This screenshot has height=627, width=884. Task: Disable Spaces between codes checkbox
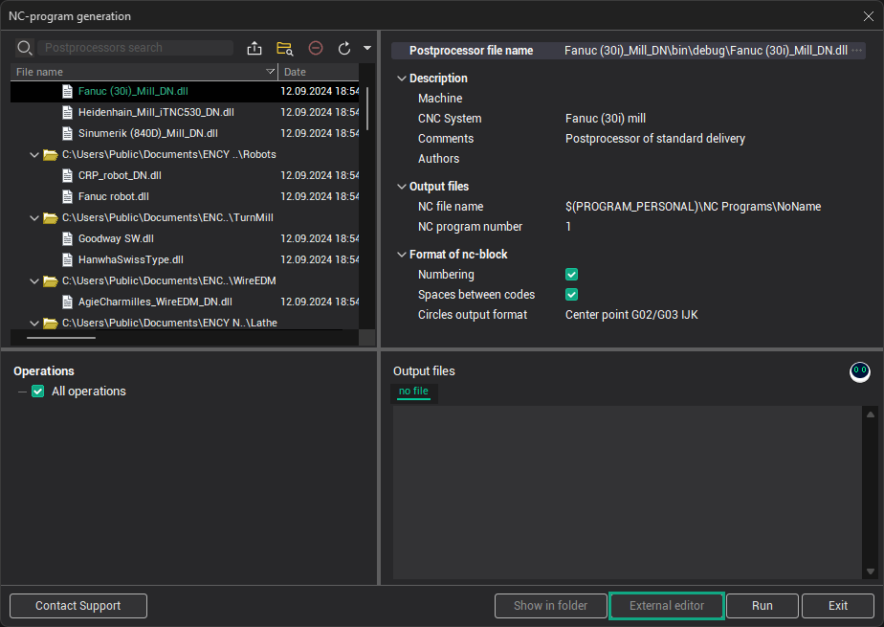coord(572,295)
